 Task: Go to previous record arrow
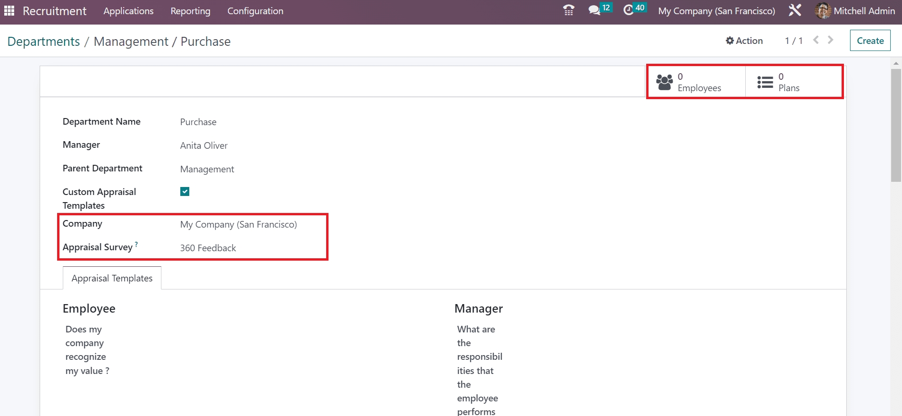[x=816, y=40]
